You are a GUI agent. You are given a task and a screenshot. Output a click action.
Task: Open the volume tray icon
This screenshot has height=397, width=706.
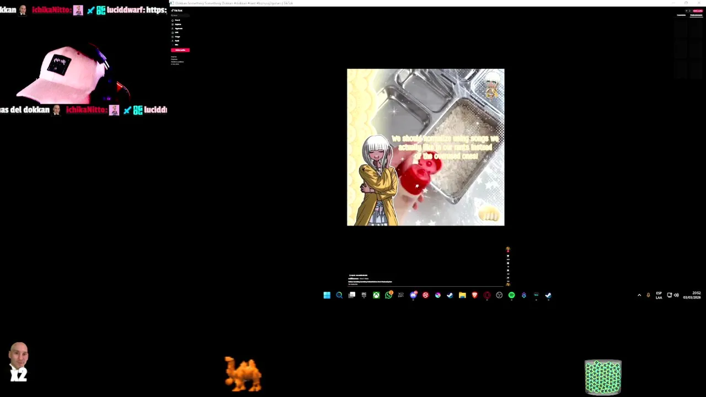[676, 296]
